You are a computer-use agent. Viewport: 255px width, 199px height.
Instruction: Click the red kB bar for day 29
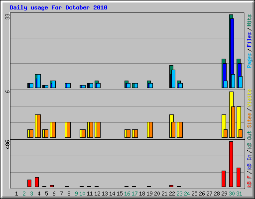tap(224, 179)
